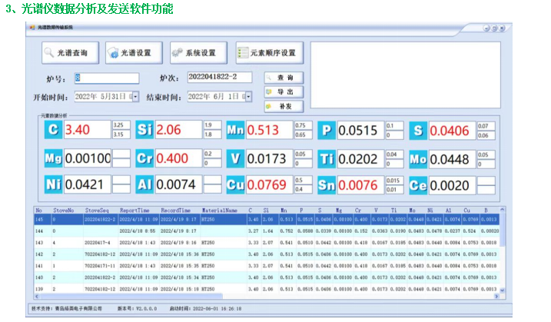Expand the 开始时间 start date dropdown
The height and width of the screenshot is (322, 551).
tap(135, 97)
